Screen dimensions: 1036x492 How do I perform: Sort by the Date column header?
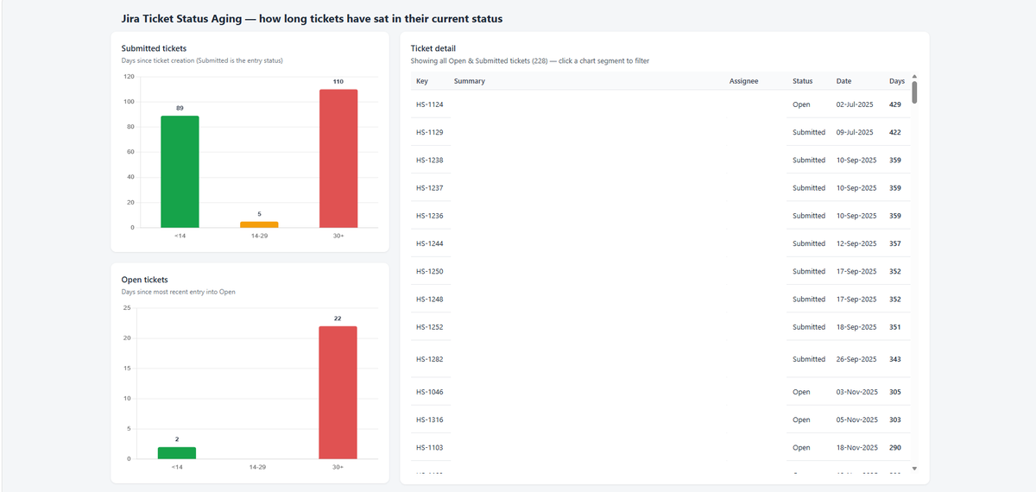[x=843, y=81]
